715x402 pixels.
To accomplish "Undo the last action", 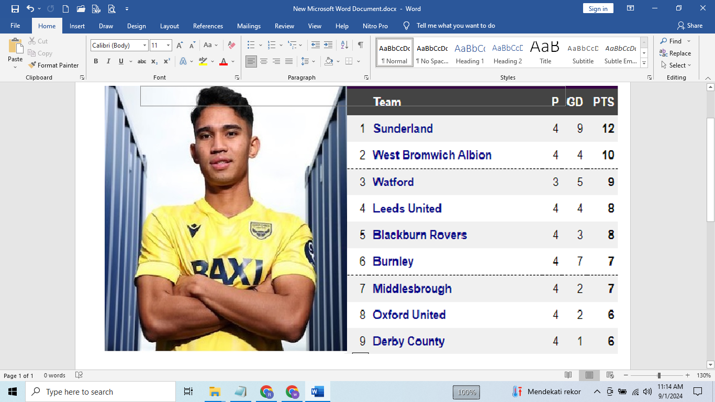I will 30,9.
